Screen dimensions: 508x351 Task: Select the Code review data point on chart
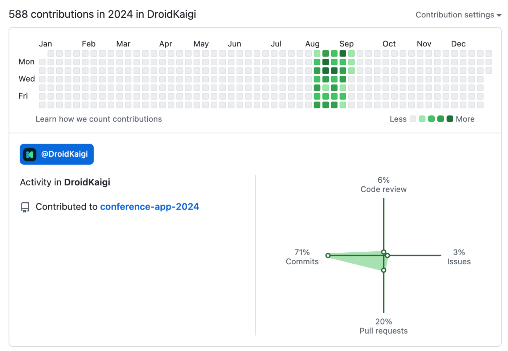[x=384, y=252]
